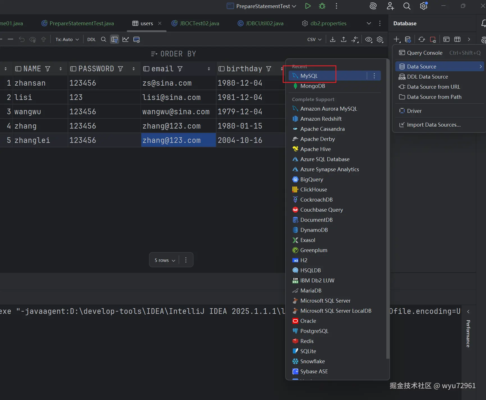Click the refresh icon in Database panel
The image size is (486, 400).
point(421,39)
